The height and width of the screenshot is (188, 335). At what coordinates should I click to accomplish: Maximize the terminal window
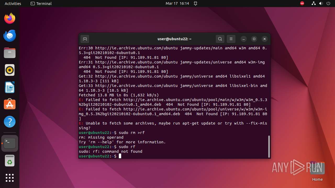click(x=254, y=39)
